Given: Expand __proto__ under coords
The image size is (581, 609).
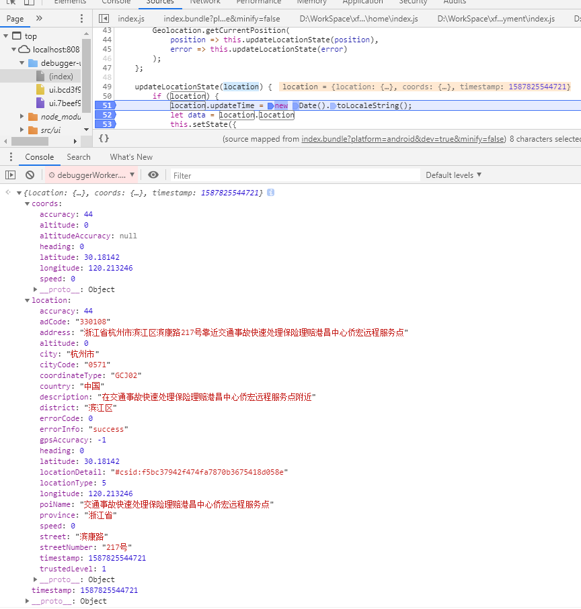Looking at the screenshot, I should (x=36, y=289).
